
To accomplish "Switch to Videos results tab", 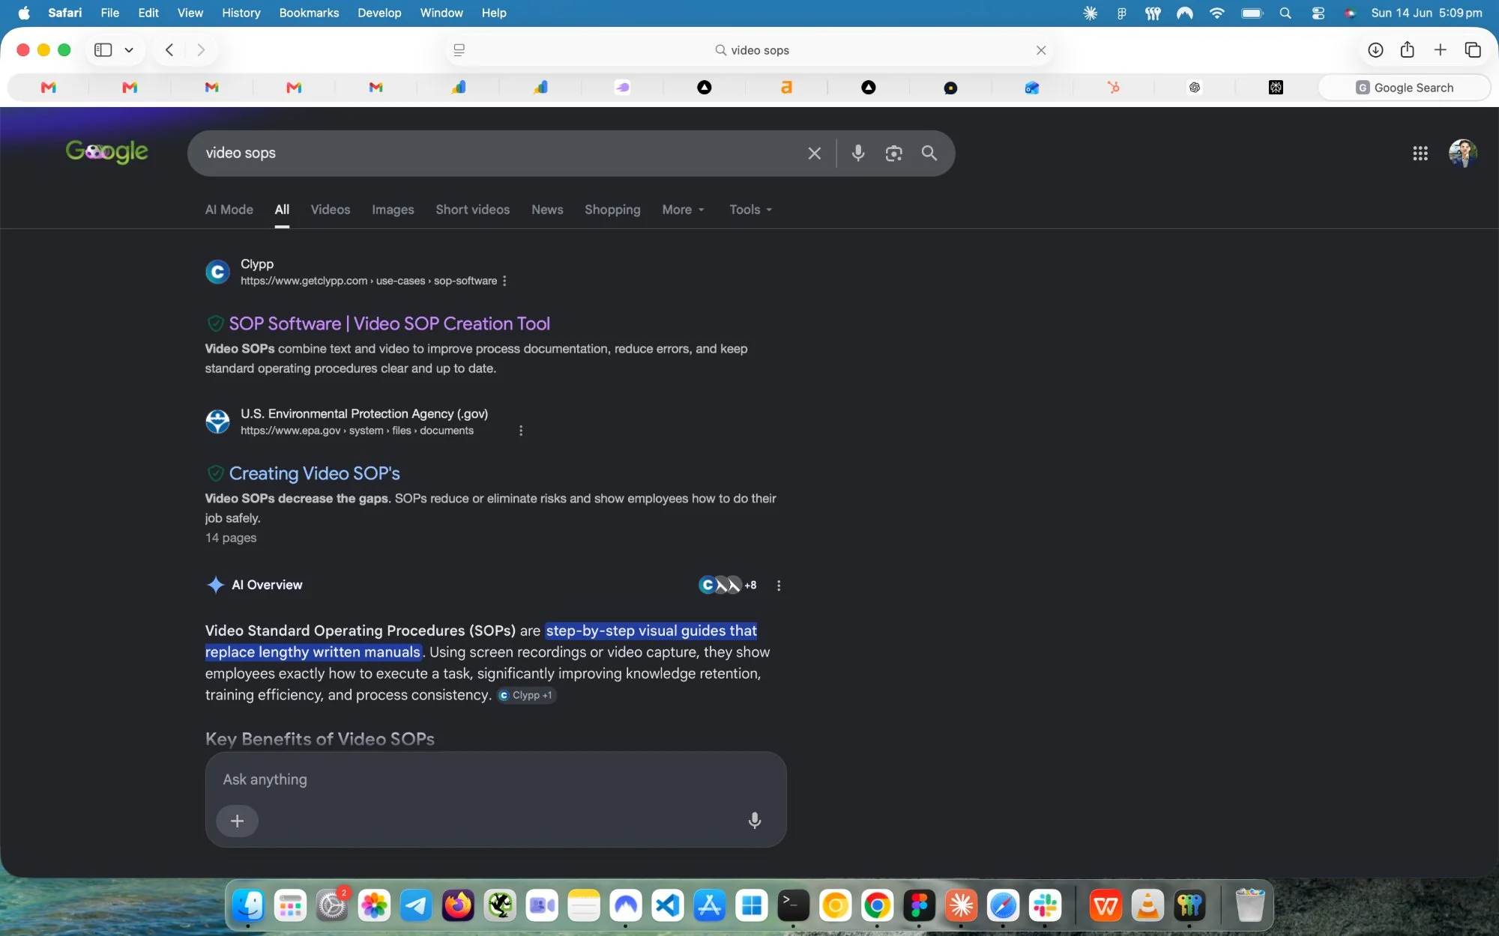I will pos(331,210).
